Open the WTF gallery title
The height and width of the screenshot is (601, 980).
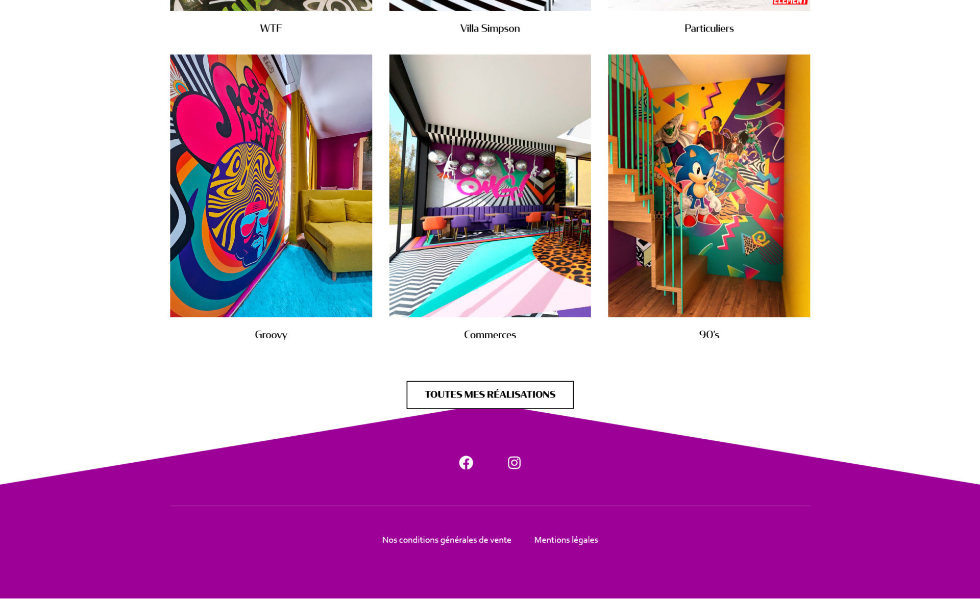(x=271, y=28)
